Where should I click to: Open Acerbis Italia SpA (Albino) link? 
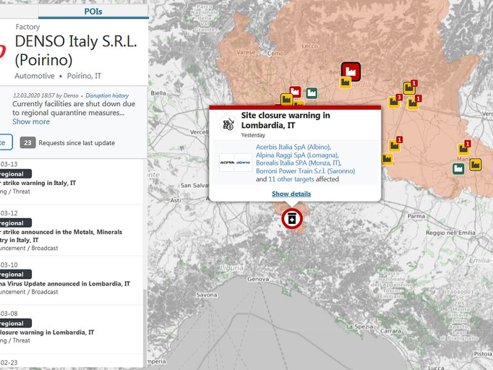[x=293, y=147]
